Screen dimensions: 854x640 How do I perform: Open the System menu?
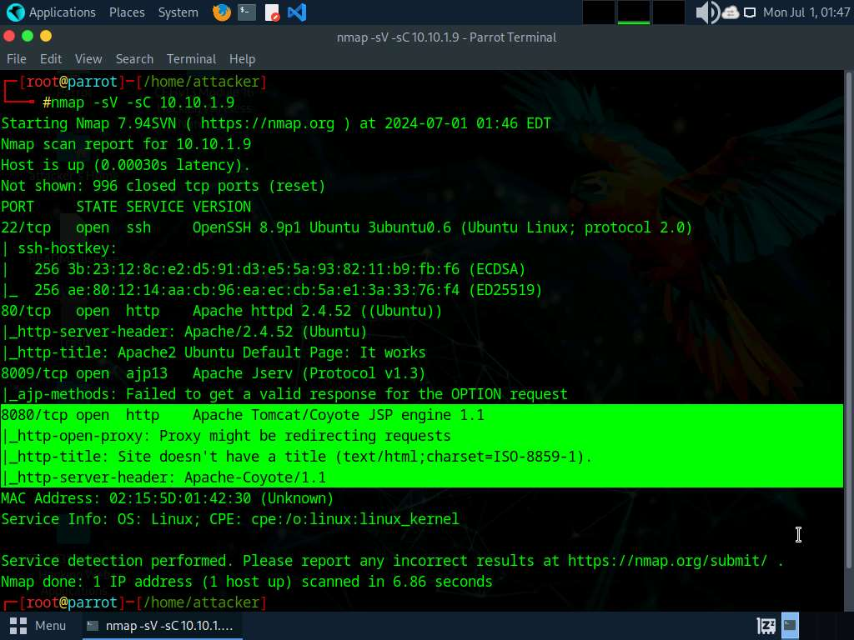pos(178,12)
